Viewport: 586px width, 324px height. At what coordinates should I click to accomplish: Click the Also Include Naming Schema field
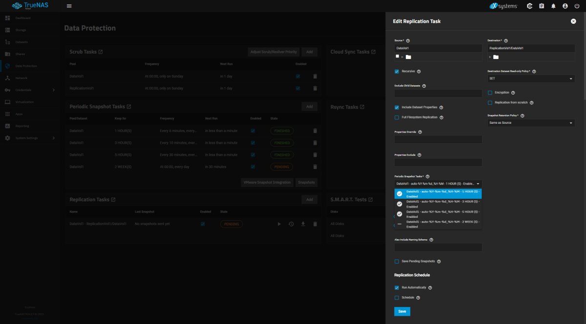click(x=438, y=248)
